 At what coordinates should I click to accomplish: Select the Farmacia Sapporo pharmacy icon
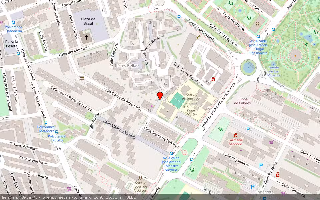click(236, 135)
